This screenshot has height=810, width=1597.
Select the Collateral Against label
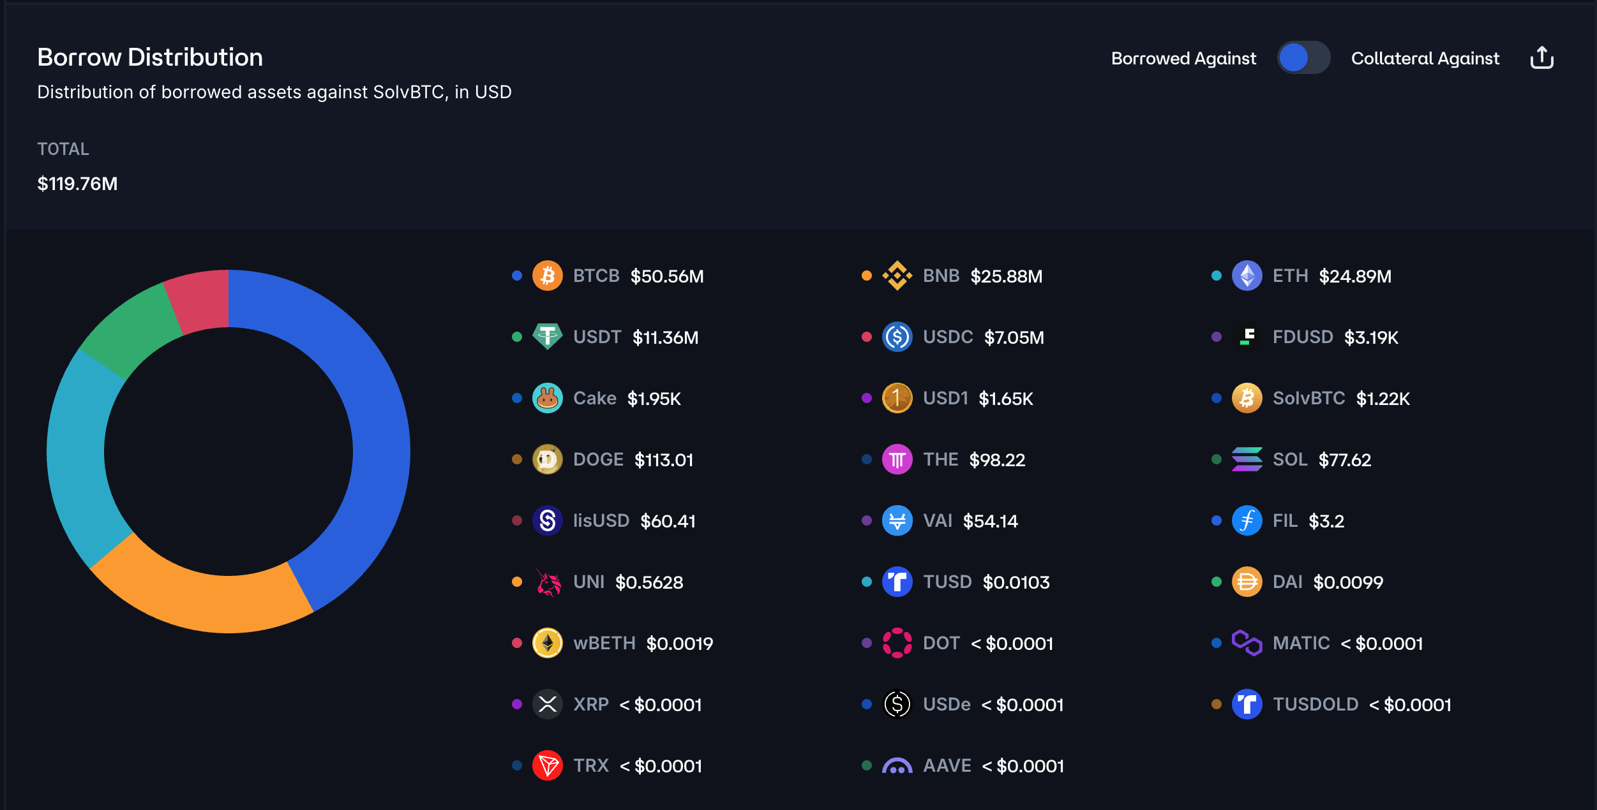tap(1425, 58)
